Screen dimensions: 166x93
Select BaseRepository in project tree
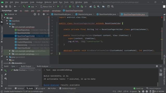click(23, 30)
